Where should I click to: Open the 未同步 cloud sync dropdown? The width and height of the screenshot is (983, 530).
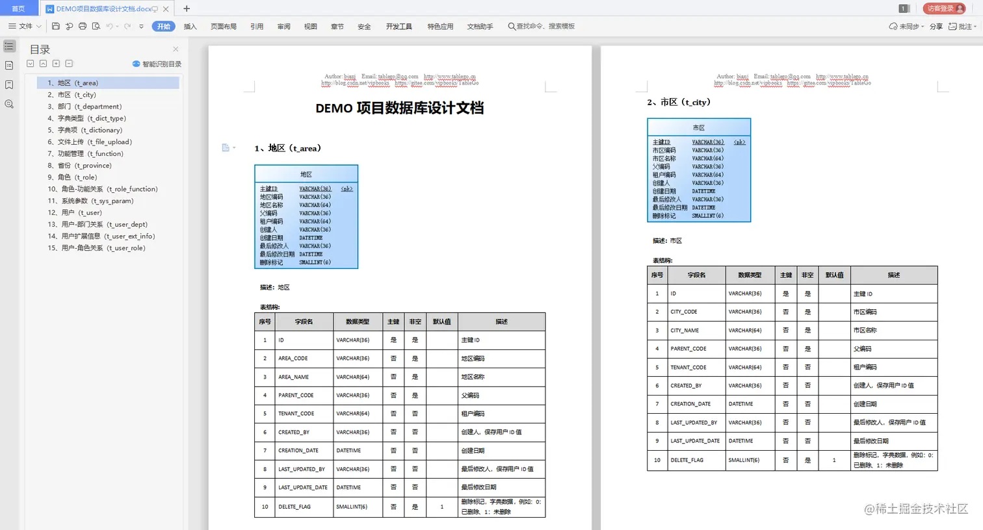tap(906, 27)
